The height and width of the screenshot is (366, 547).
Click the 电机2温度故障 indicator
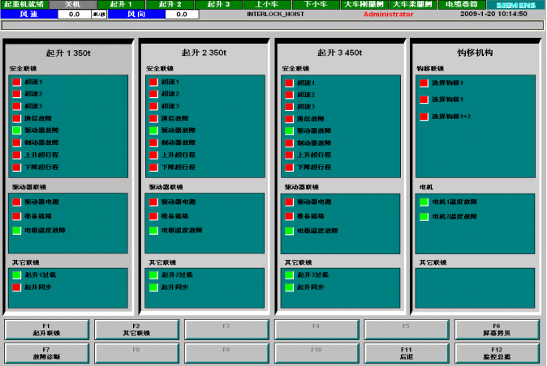point(424,215)
